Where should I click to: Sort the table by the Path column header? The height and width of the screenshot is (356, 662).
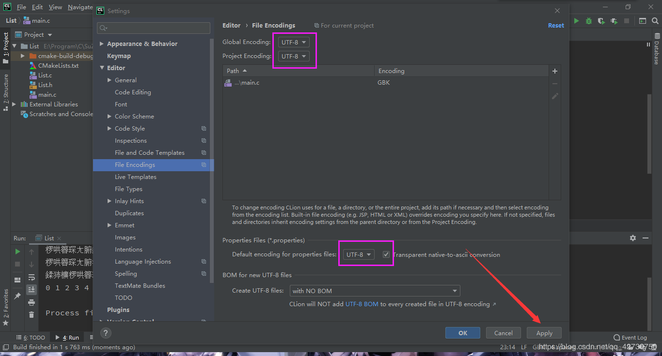coord(298,71)
